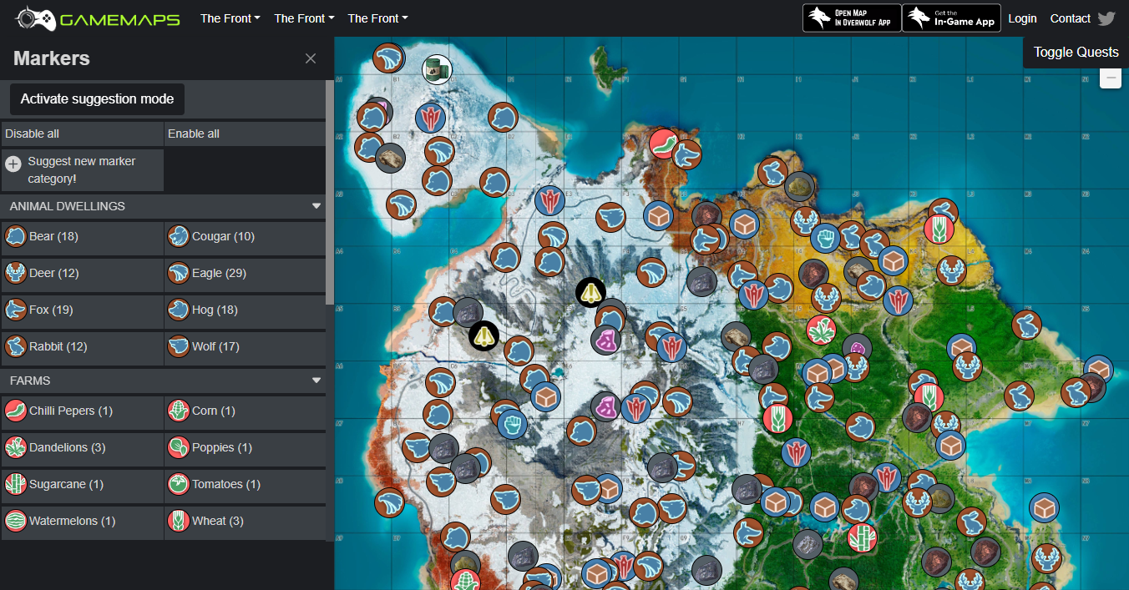This screenshot has height=590, width=1129.
Task: Click Enable all markers
Action: [x=245, y=134]
